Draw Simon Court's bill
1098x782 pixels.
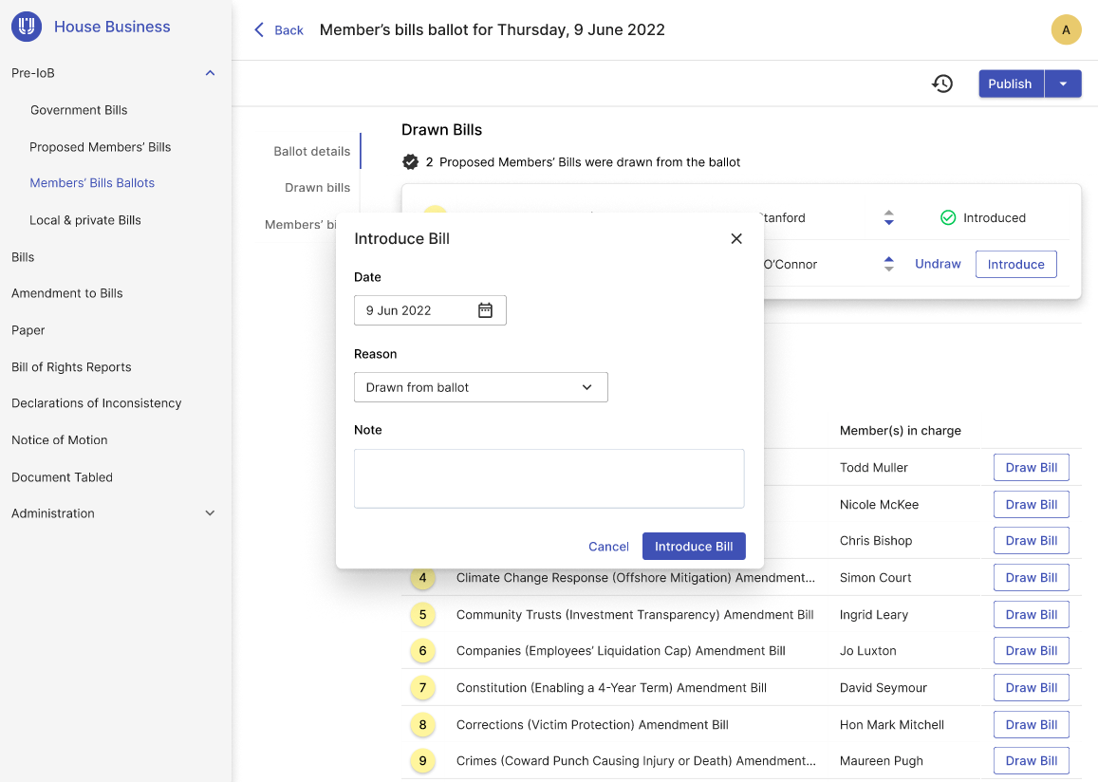pyautogui.click(x=1032, y=578)
